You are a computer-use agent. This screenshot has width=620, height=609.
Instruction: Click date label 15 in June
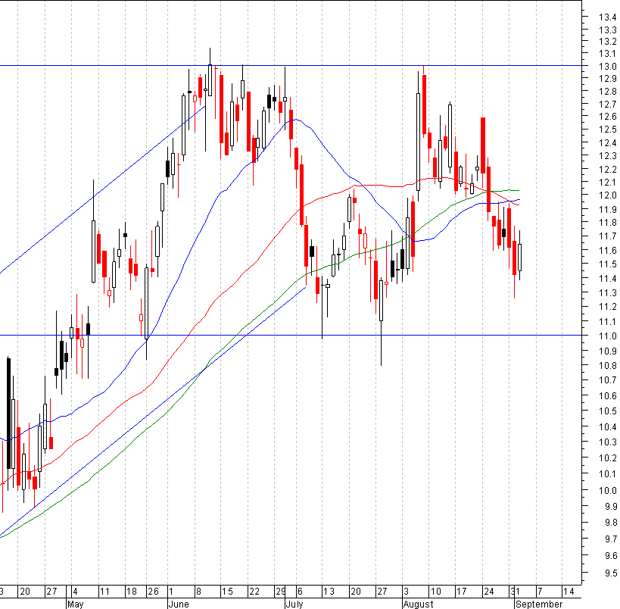coord(227,592)
